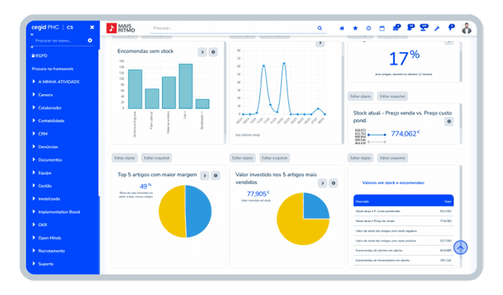Screen dimensions: 503x295
Task: Click Editar snapshot above Top 5 artigos card
Action: pos(157,158)
